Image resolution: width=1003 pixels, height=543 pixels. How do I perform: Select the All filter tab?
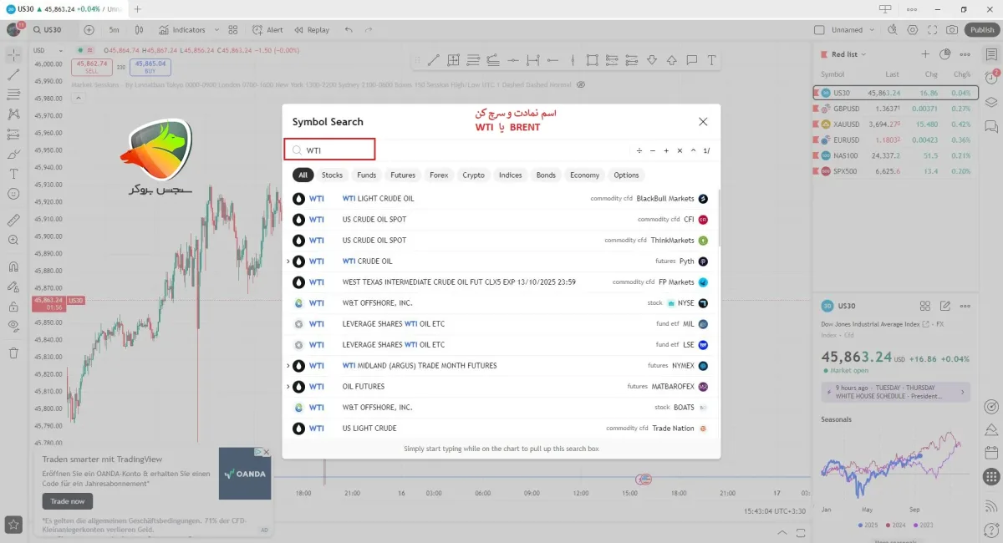tap(303, 175)
